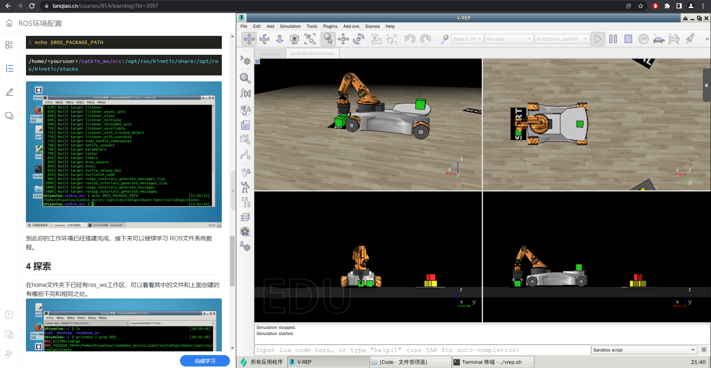This screenshot has height=368, width=711.
Task: Open the Plugins menu
Action: point(330,26)
